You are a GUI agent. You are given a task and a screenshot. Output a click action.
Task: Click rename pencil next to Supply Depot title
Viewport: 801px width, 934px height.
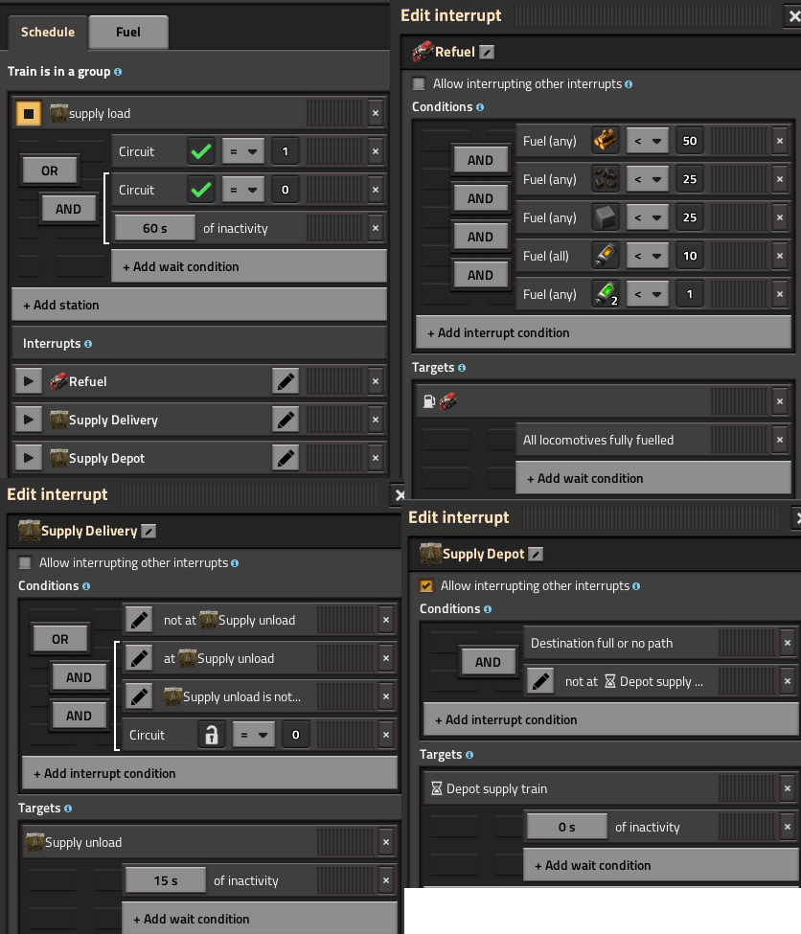[537, 554]
